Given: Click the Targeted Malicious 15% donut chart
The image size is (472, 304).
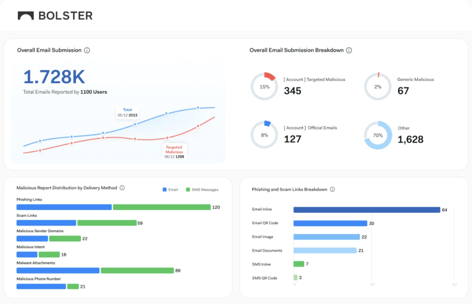Looking at the screenshot, I should click(264, 87).
